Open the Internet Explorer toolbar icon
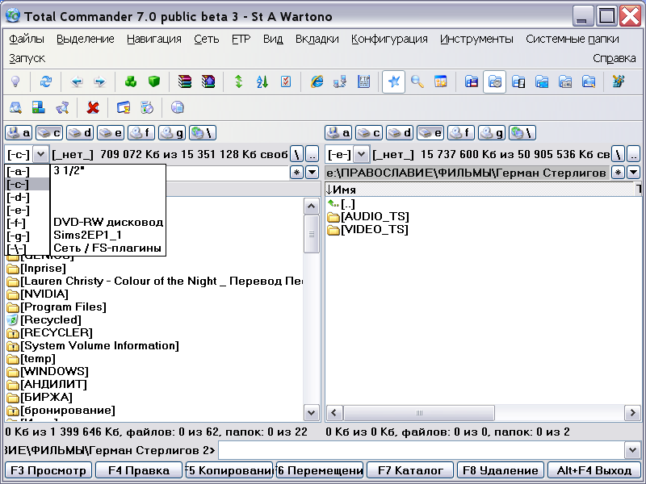Screen dimensions: 646x484 coord(317,81)
